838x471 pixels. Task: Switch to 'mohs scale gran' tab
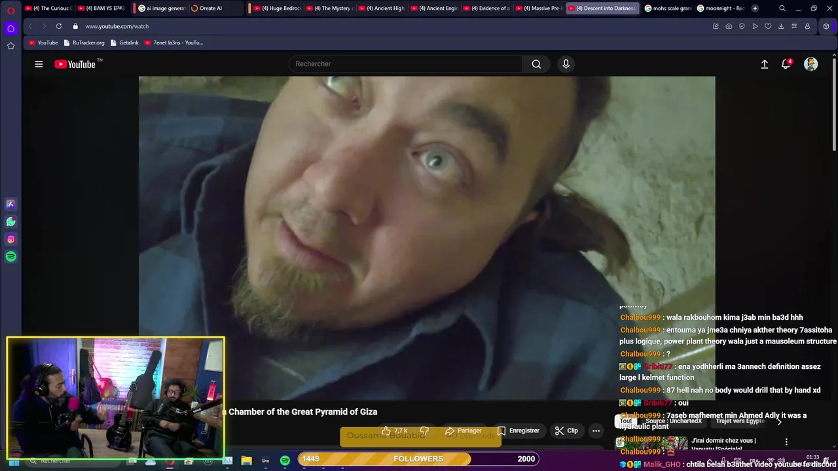[667, 9]
